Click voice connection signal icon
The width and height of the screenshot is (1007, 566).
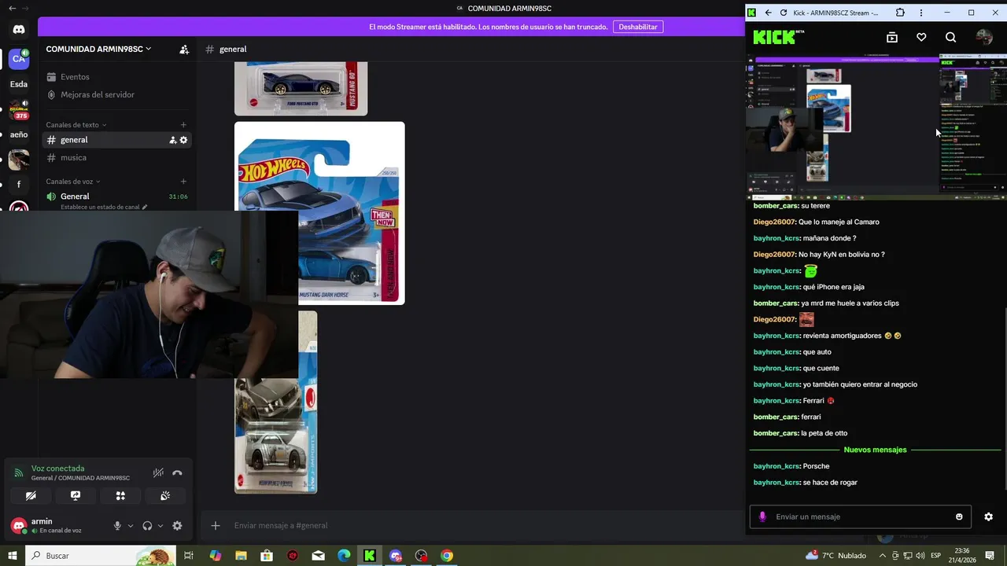[x=19, y=472]
